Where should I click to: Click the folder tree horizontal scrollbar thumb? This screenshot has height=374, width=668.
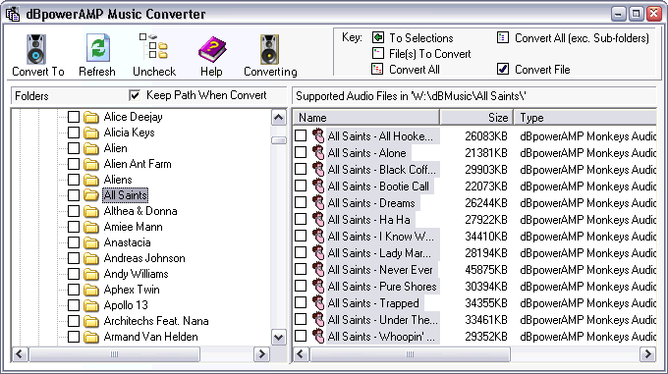pos(114,354)
